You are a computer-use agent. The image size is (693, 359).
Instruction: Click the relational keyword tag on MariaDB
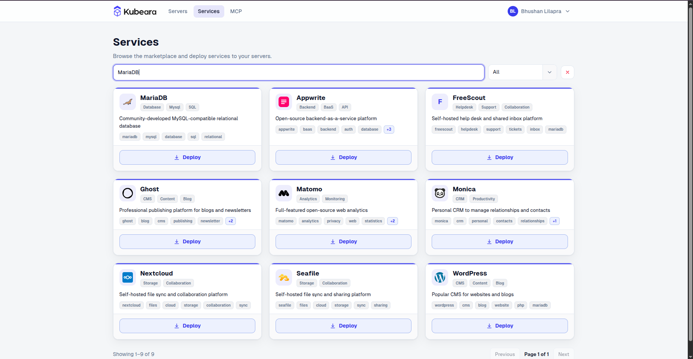(x=213, y=137)
